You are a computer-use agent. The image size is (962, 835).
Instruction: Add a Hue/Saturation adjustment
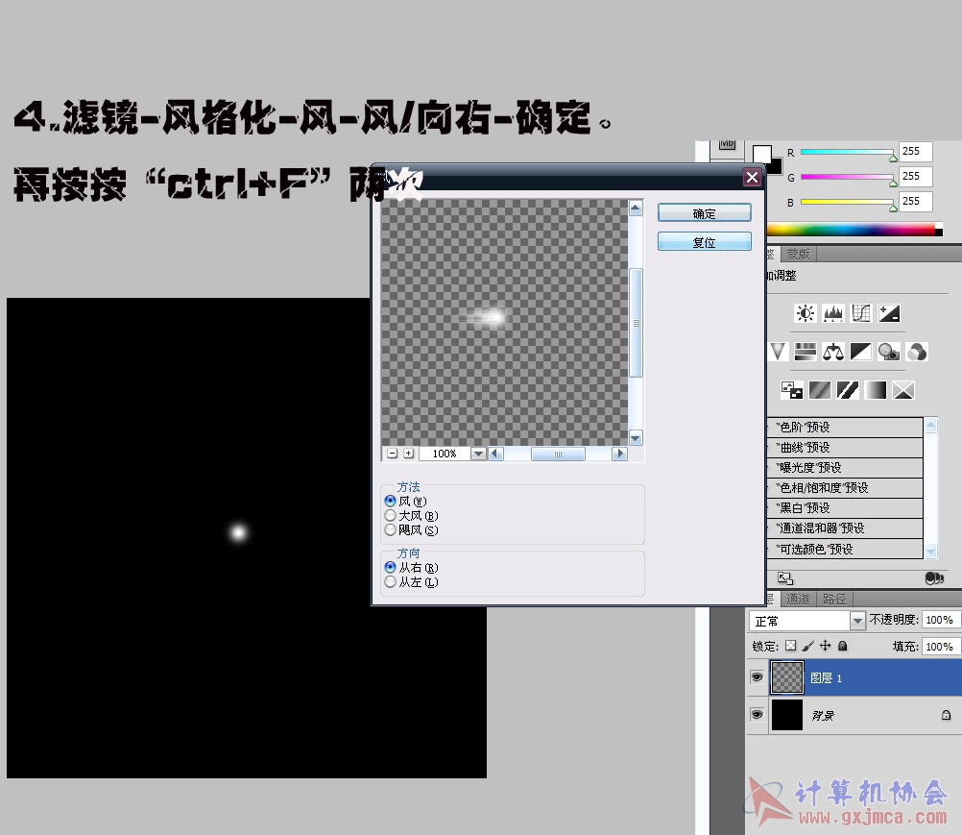tap(805, 352)
